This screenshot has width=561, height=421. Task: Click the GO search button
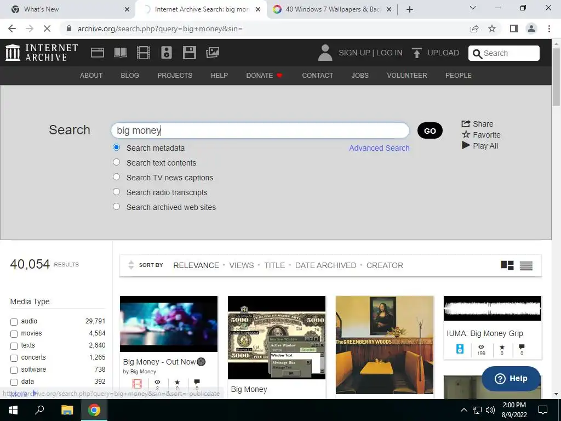click(430, 130)
